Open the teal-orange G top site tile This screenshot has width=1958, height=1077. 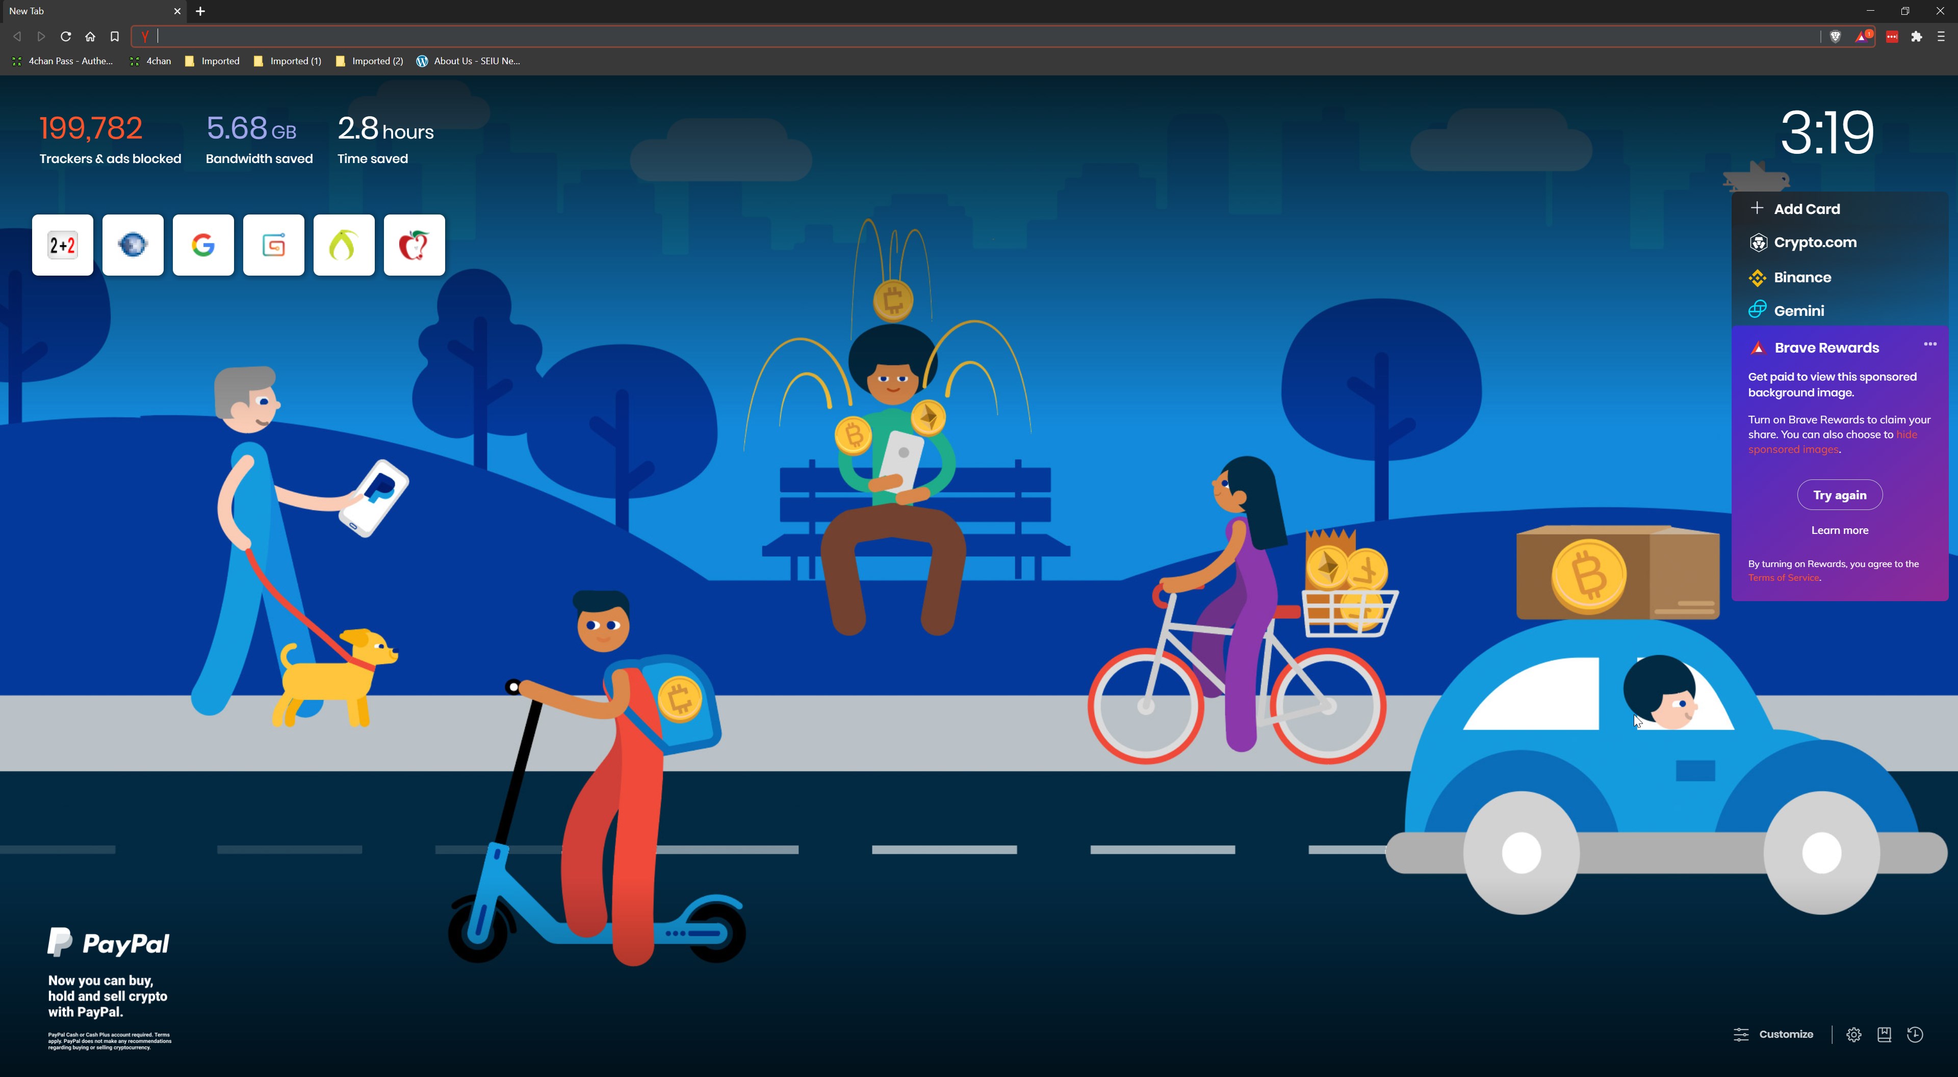[274, 245]
